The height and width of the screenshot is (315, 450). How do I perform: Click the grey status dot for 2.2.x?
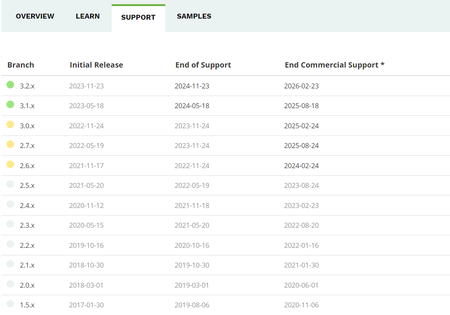click(x=10, y=244)
